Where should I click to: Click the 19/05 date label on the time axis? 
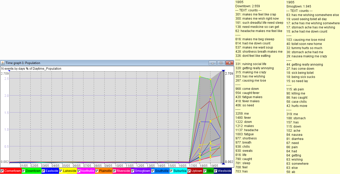pyautogui.click(x=214, y=165)
